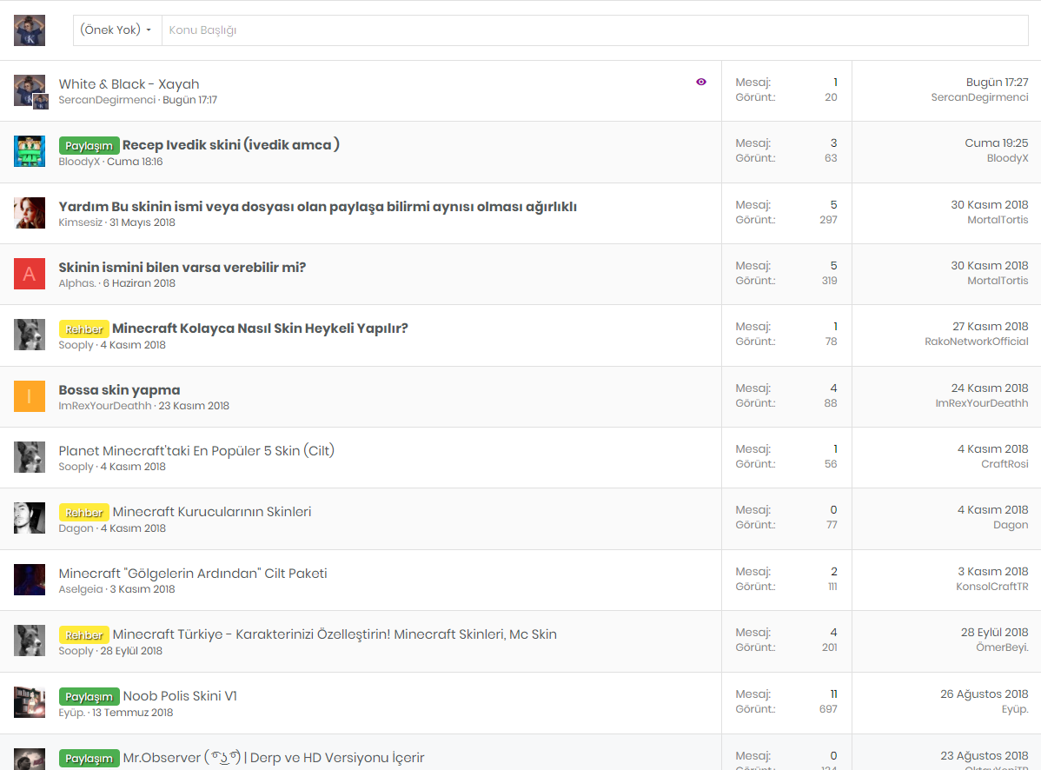Screen dimensions: 1041x770
Task: Click the Bugün 17:27 last post time
Action: pyautogui.click(x=997, y=82)
